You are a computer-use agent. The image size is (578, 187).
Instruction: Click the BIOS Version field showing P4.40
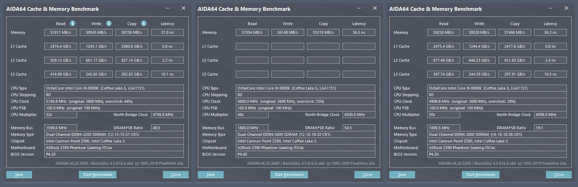(305, 154)
